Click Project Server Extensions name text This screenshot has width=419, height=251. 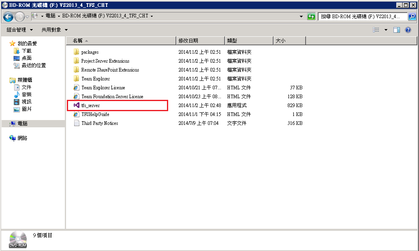105,61
